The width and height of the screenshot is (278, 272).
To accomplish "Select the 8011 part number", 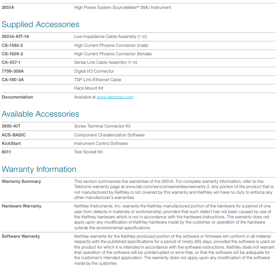I will [x=6, y=152].
